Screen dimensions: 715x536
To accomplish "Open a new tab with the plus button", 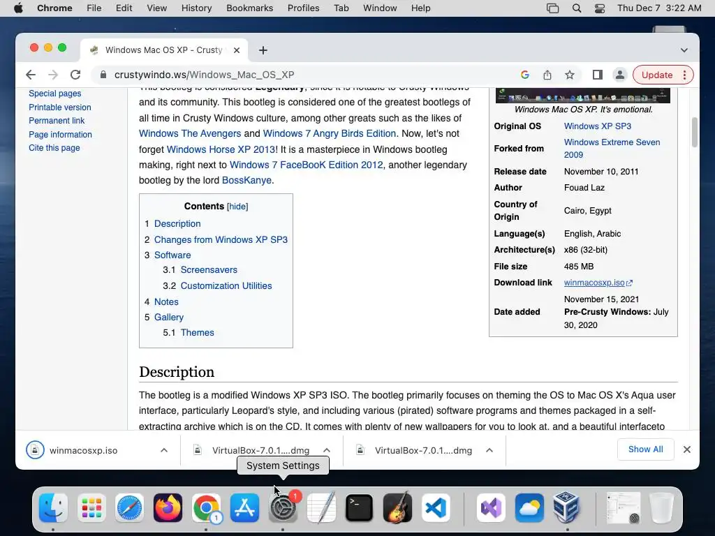I will 263,50.
